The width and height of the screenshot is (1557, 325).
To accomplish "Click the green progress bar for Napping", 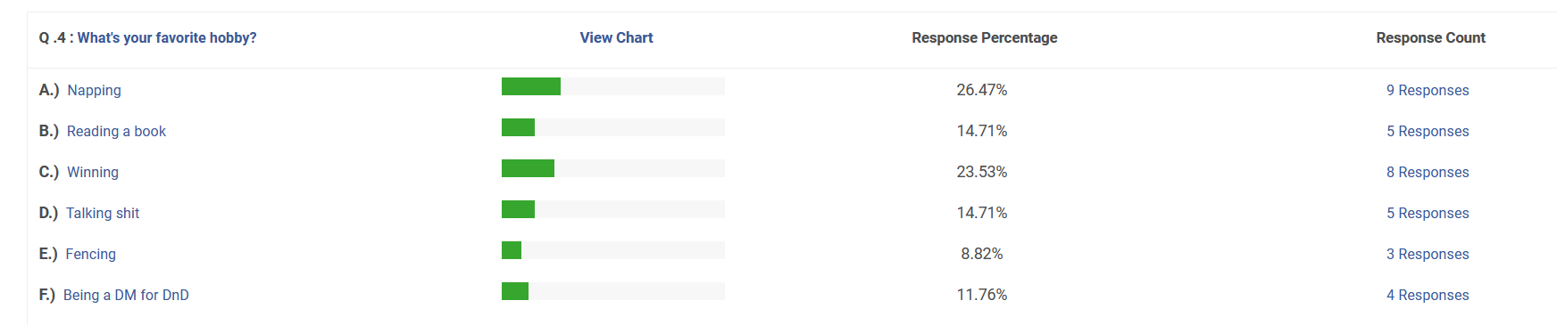I will (x=531, y=86).
